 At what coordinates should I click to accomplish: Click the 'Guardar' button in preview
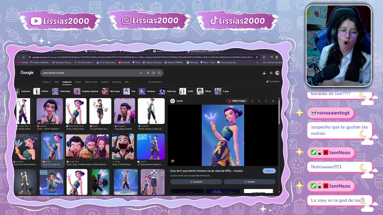(x=250, y=182)
